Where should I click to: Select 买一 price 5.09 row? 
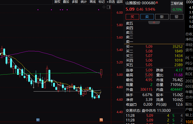point(154,47)
